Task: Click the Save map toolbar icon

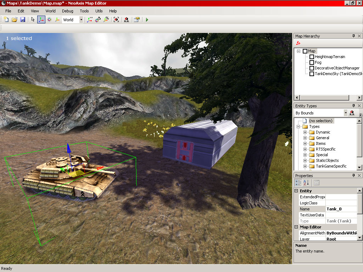Action: pos(23,20)
